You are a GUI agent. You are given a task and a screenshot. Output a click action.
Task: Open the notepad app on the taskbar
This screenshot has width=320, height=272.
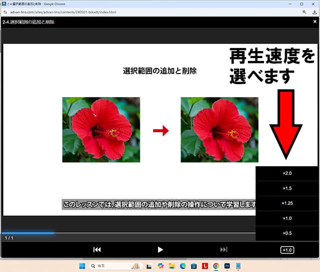[x=238, y=266]
